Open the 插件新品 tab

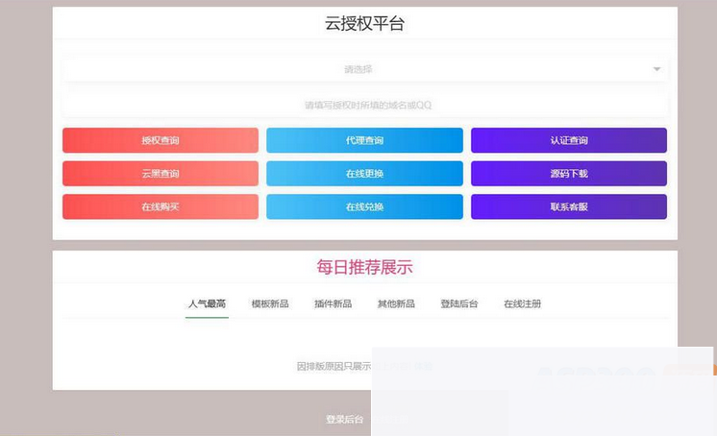333,304
